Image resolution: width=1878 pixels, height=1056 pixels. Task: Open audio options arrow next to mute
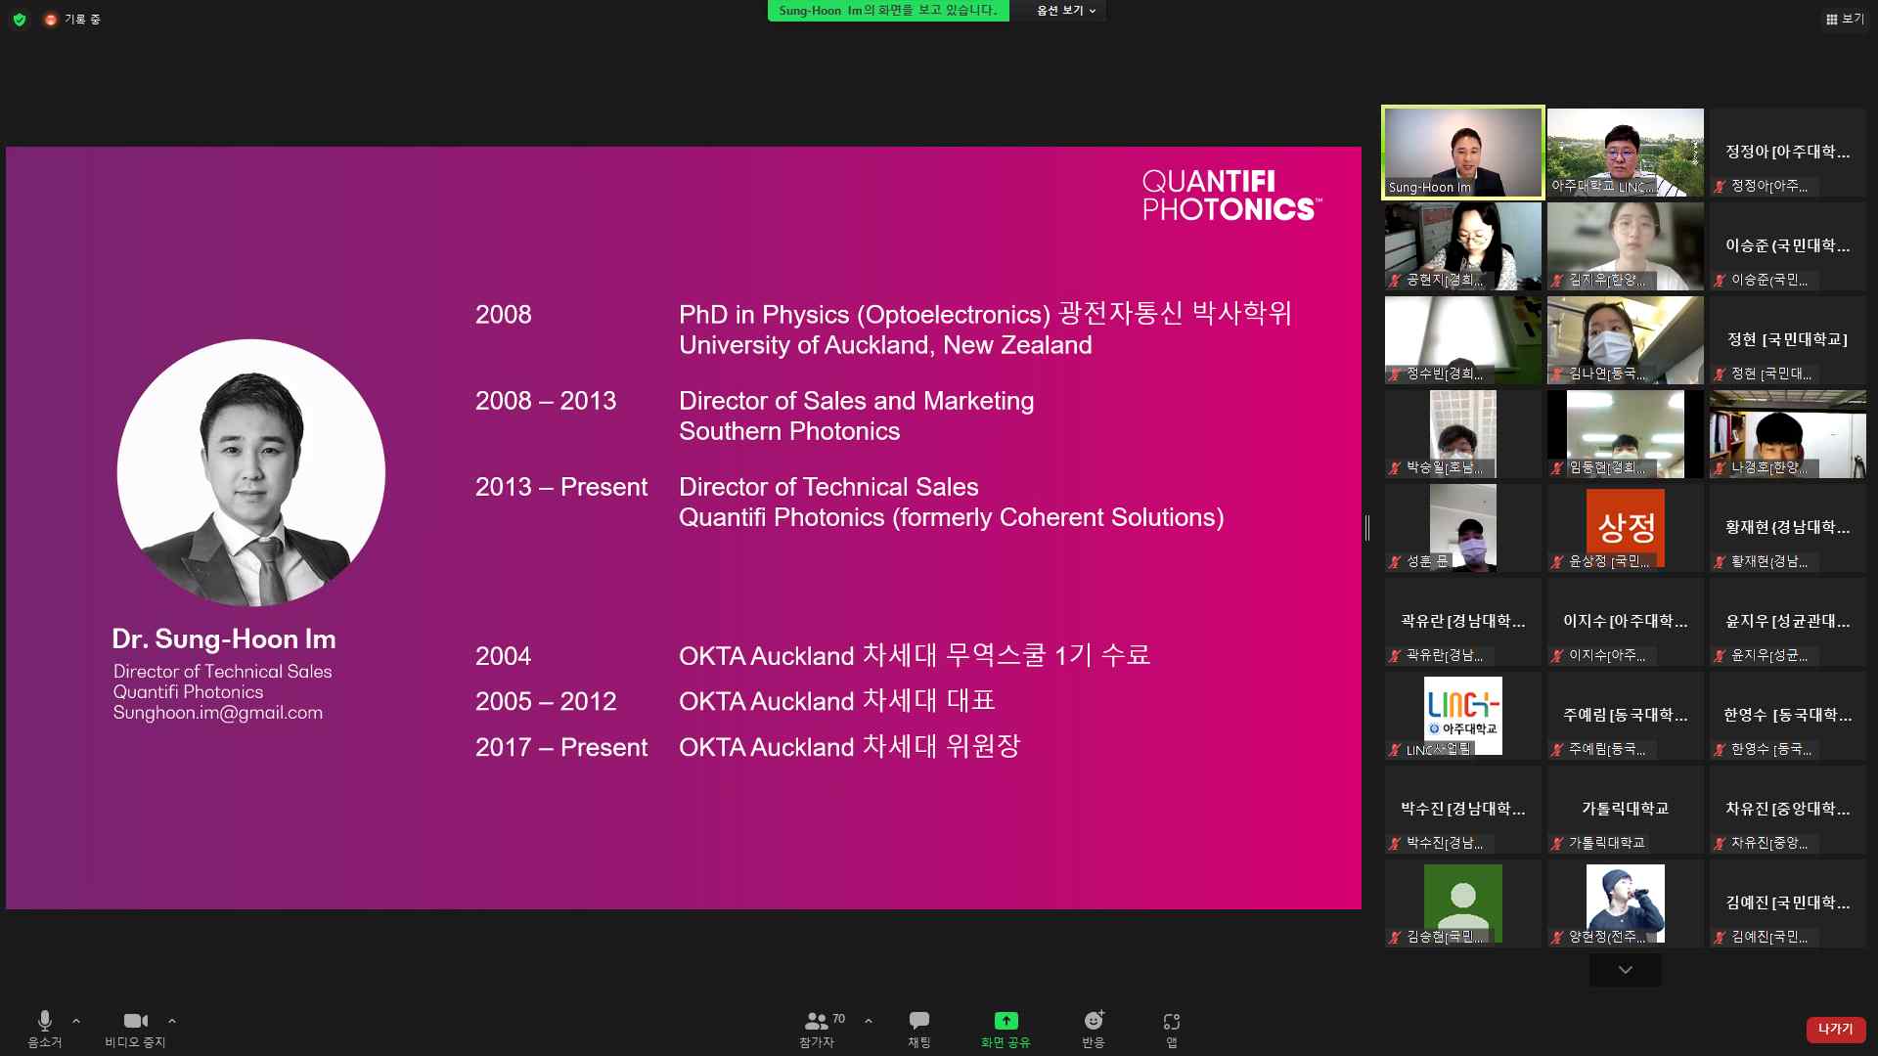76,1021
